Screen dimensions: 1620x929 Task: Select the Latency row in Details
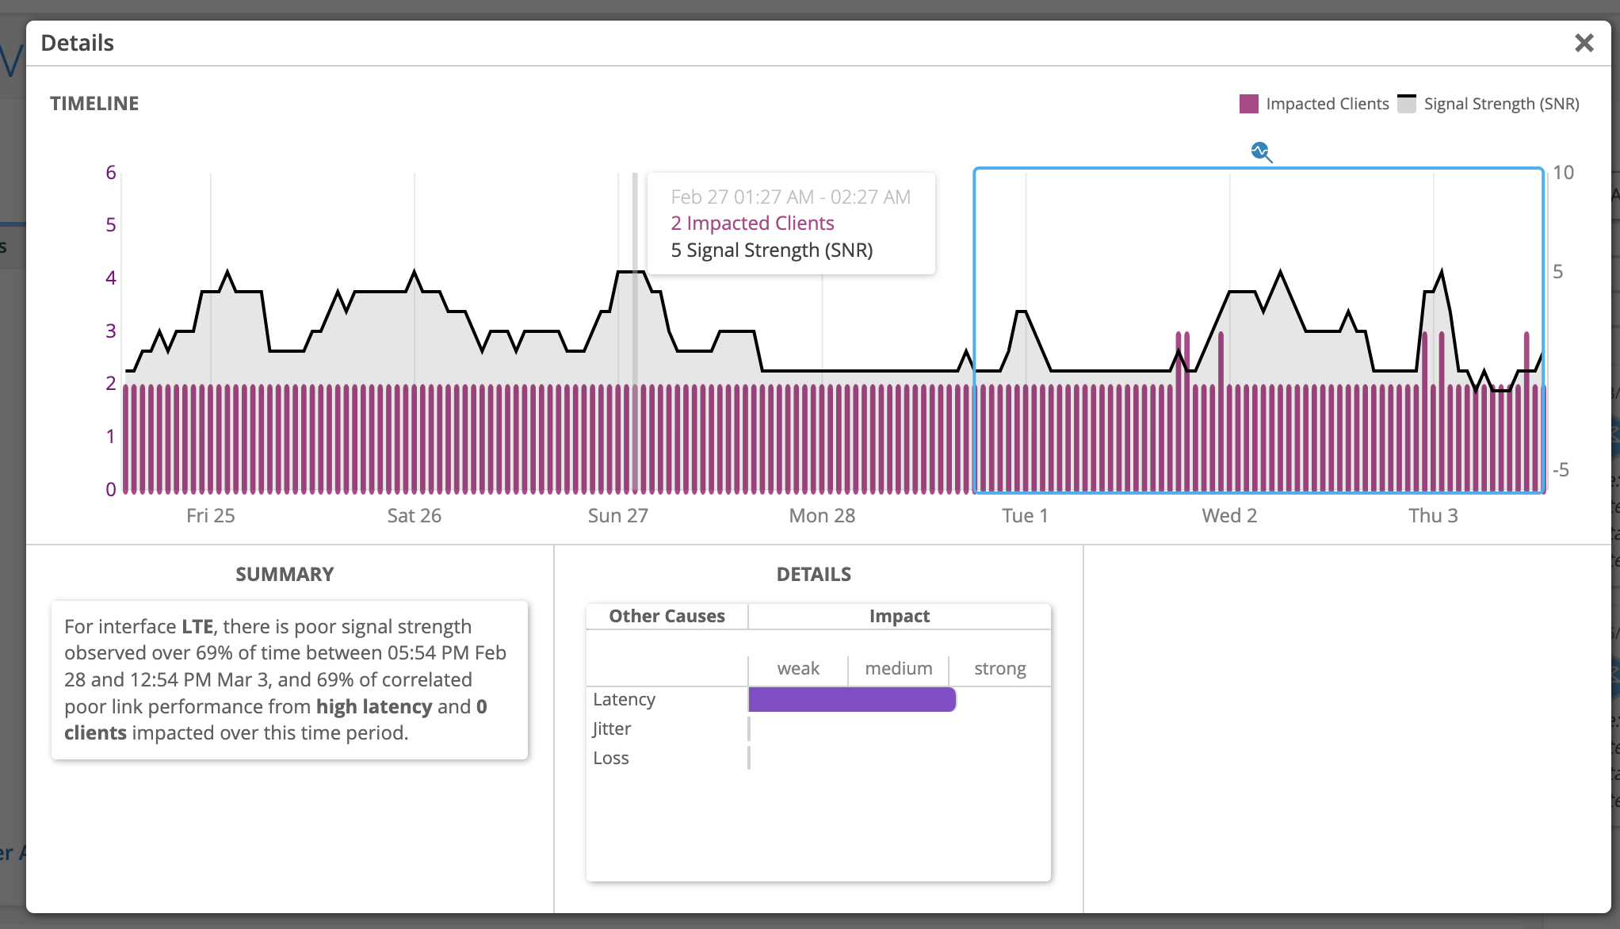(x=625, y=700)
